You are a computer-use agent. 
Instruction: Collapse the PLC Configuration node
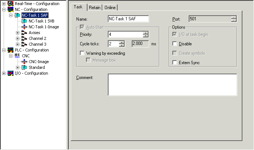tap(4, 50)
